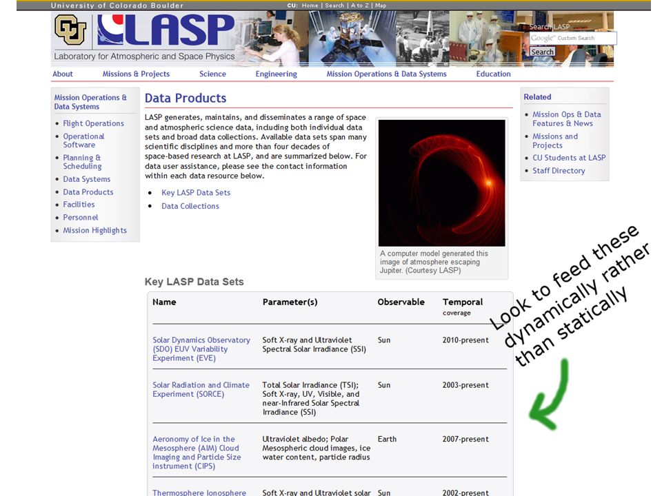Go to Flight Operations
Image resolution: width=662 pixels, height=496 pixels.
click(93, 123)
